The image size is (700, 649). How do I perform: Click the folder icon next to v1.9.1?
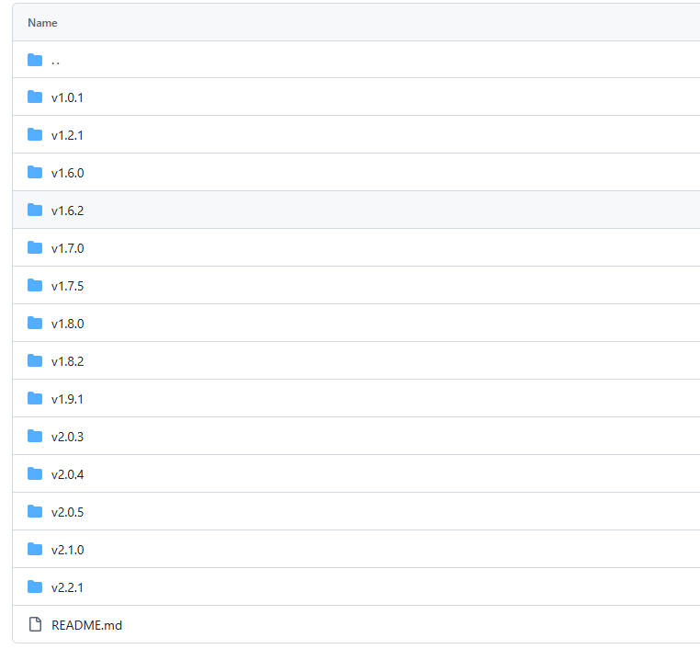[x=35, y=399]
